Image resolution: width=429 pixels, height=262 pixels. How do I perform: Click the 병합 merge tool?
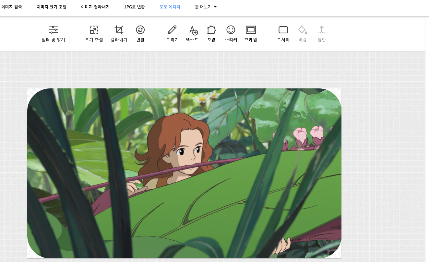coord(322,34)
